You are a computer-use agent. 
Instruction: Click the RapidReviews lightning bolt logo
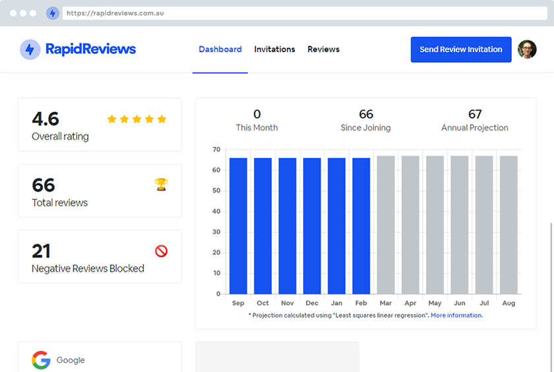pyautogui.click(x=30, y=49)
